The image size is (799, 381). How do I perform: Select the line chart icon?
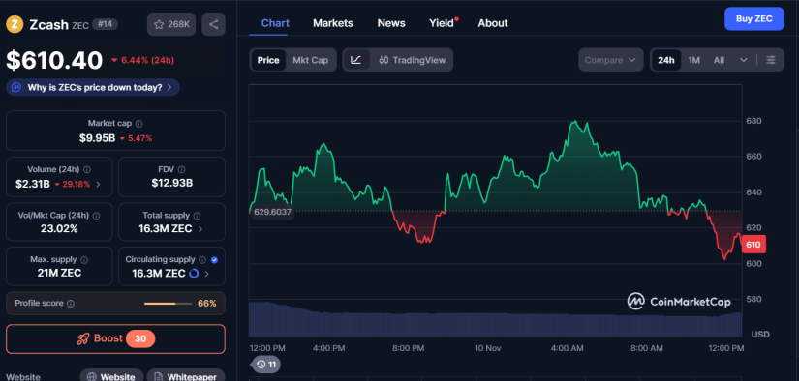click(356, 60)
